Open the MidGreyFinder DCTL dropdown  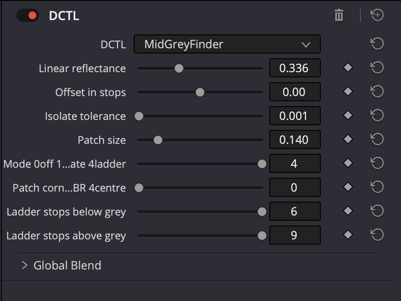[227, 44]
